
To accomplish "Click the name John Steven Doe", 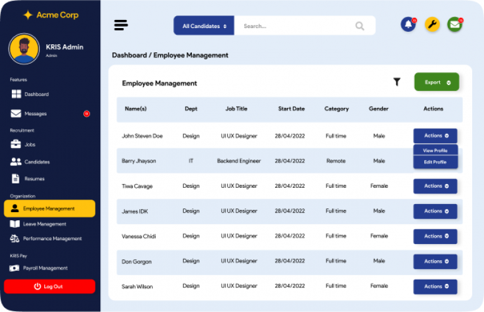I will 142,136.
